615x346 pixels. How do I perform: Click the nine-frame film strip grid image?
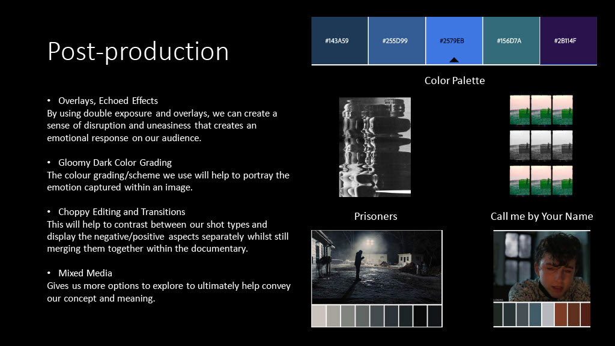click(x=541, y=145)
